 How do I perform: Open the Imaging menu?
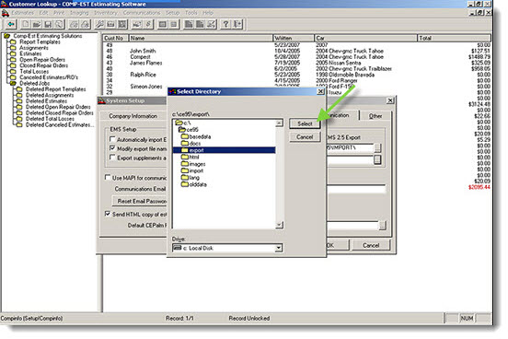pos(79,13)
